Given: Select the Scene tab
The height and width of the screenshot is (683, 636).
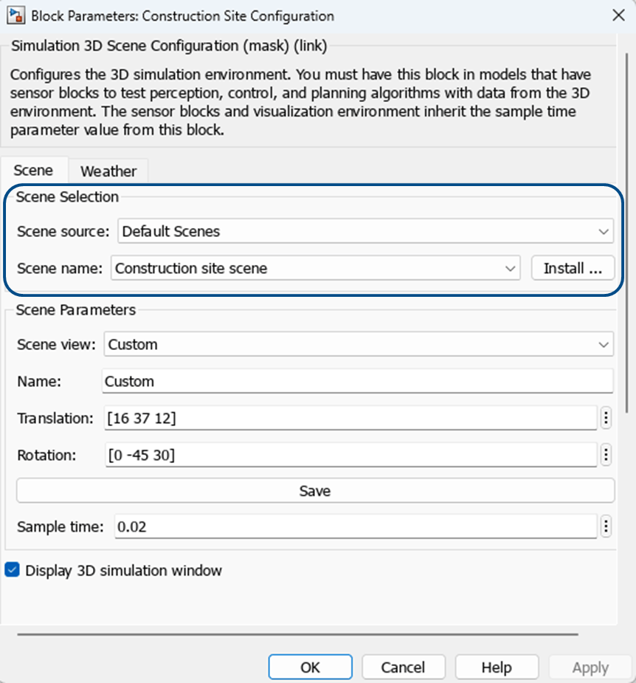Looking at the screenshot, I should coord(34,171).
